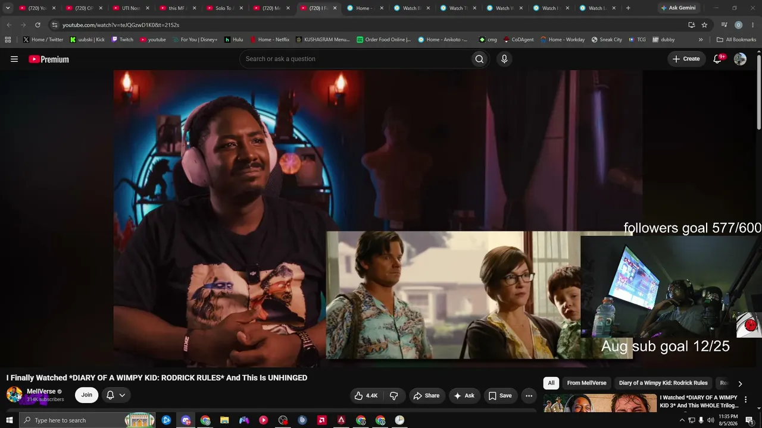Click the search magnifier button
Screen dimensions: 762x428
point(479,59)
